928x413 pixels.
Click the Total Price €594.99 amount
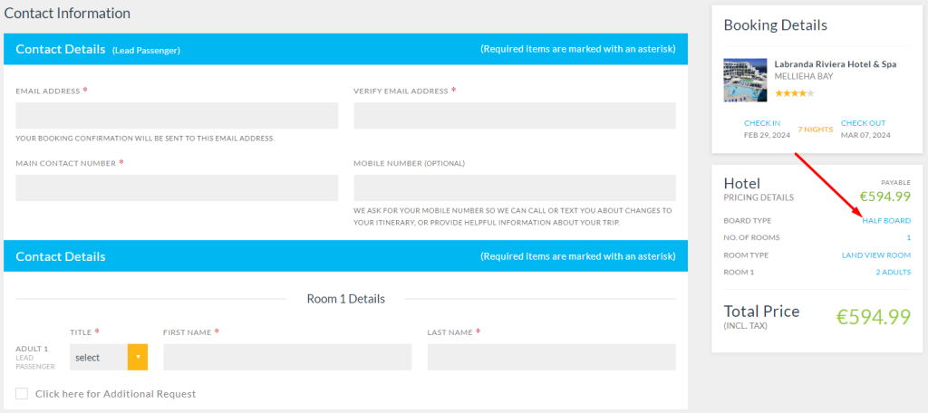point(873,317)
